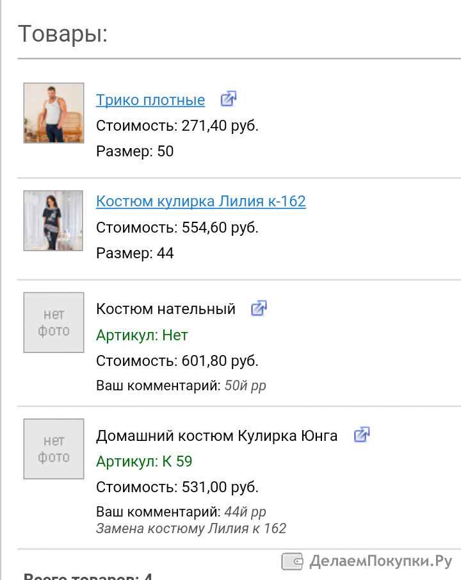Click the Костюм нательный item title
461x580 pixels.
pyautogui.click(x=166, y=309)
